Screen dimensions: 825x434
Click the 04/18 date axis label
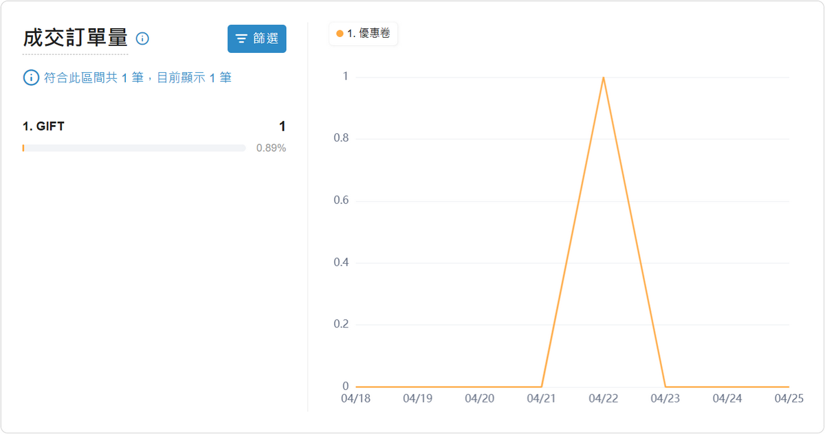[355, 398]
